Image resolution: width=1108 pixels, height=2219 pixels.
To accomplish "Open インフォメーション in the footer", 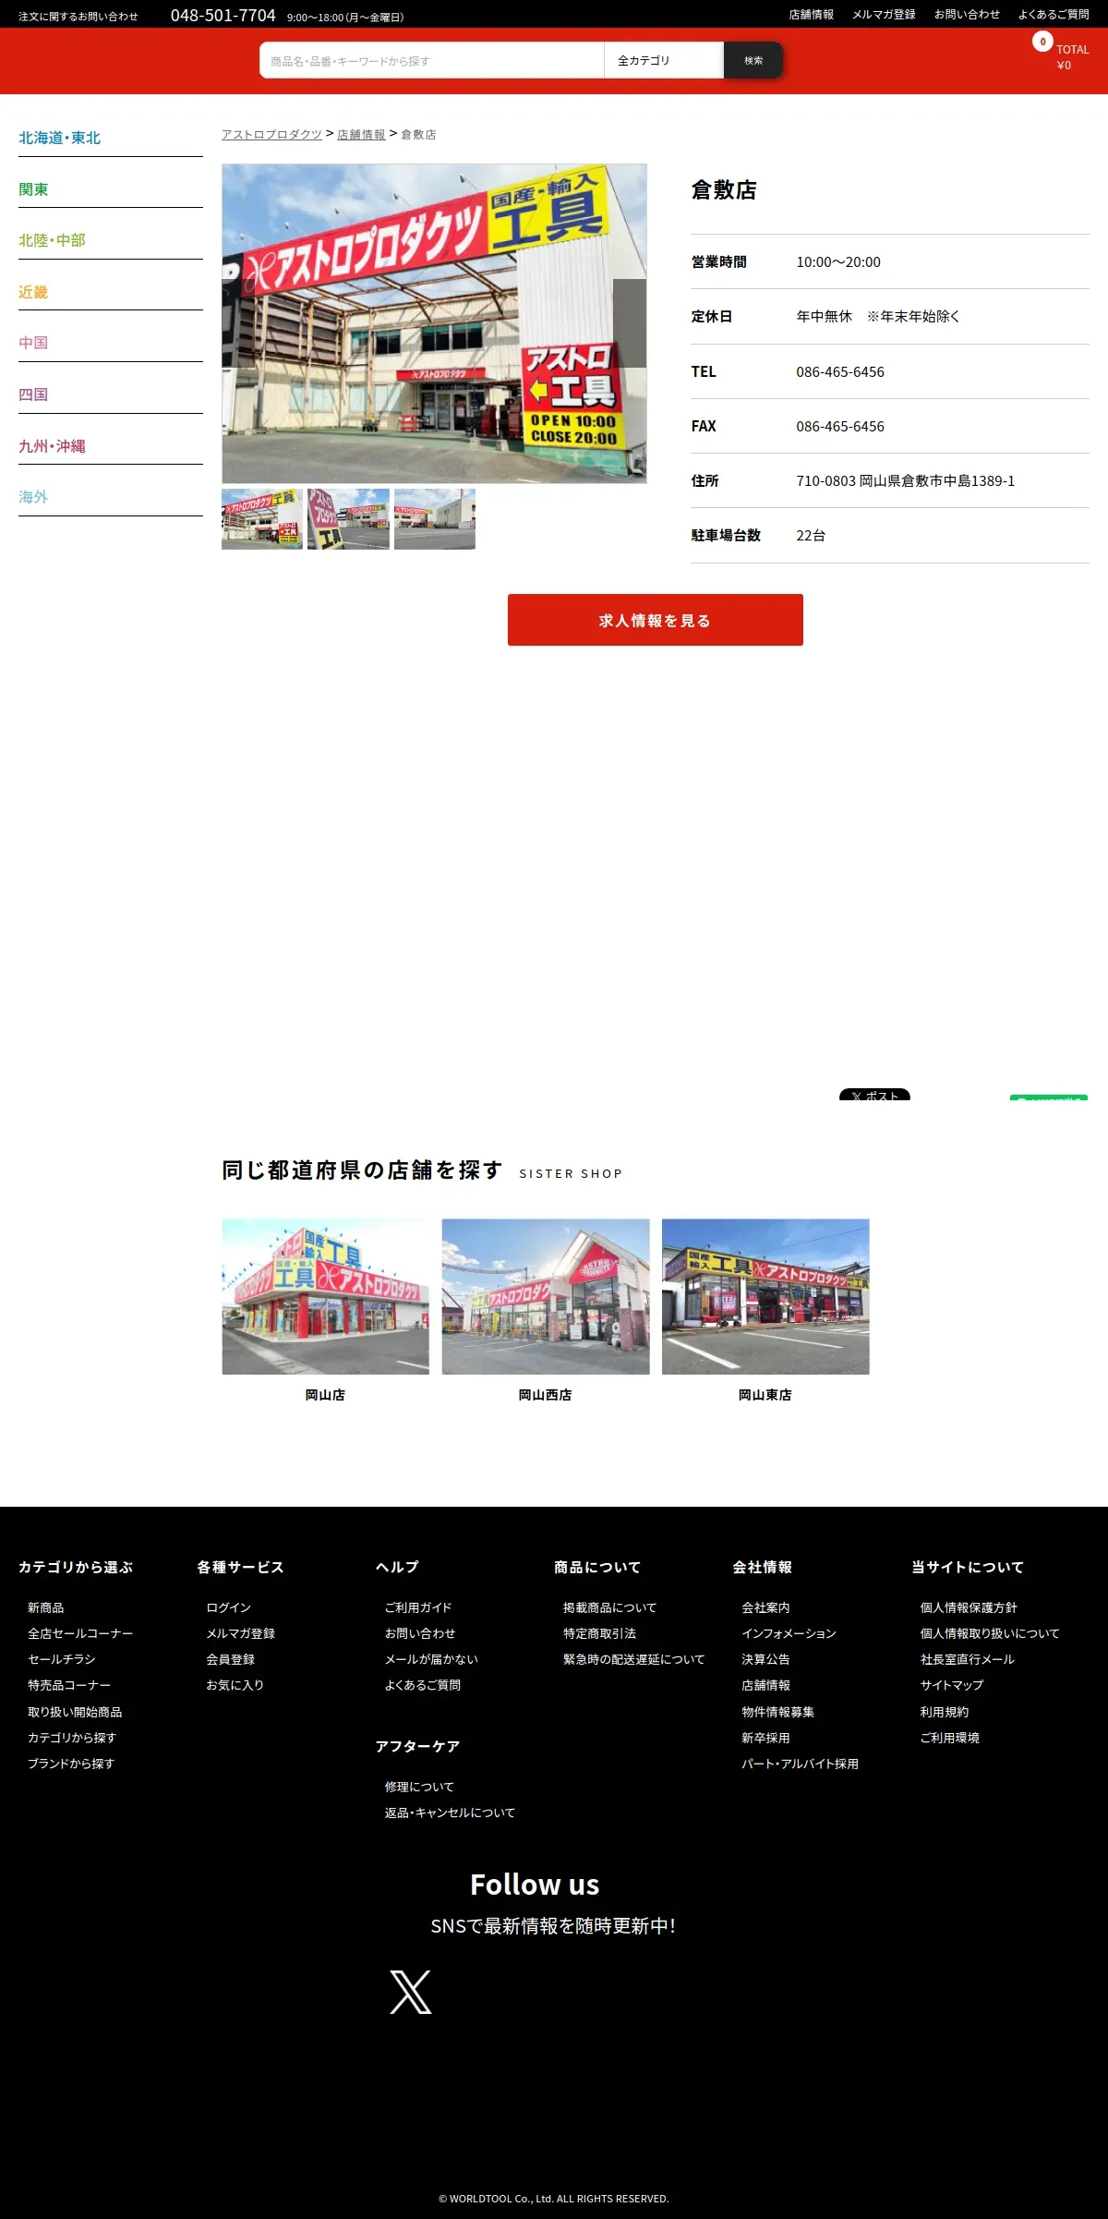I will (789, 1633).
